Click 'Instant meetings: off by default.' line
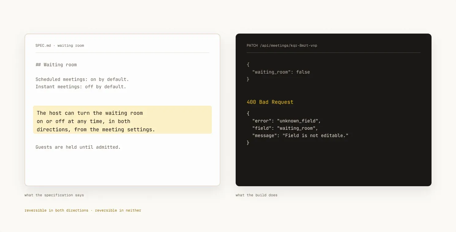 [x=81, y=87]
